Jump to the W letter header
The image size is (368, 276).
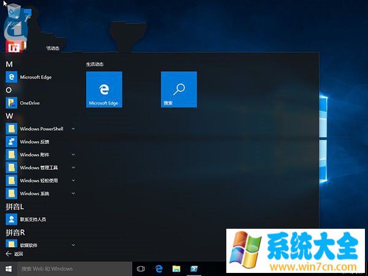coord(9,116)
